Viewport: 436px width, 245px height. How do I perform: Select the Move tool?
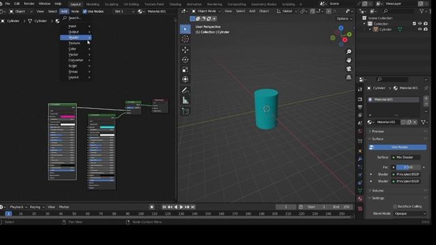click(x=185, y=50)
